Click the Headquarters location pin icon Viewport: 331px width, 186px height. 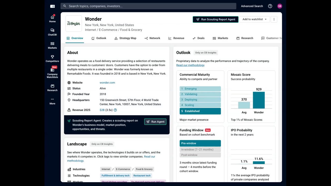pos(69,100)
